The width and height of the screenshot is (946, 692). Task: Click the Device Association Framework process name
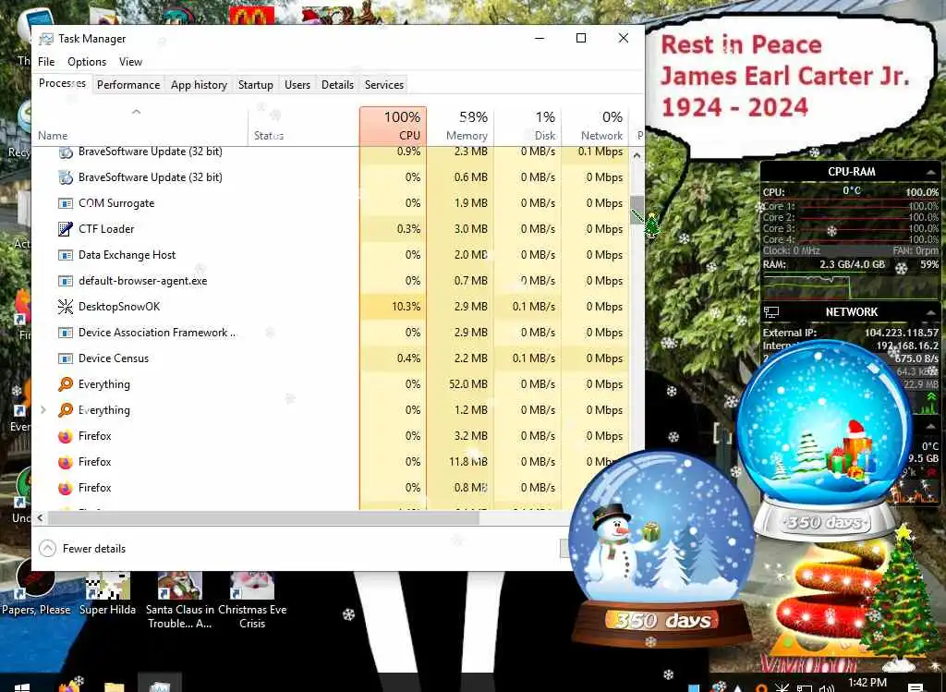point(157,333)
